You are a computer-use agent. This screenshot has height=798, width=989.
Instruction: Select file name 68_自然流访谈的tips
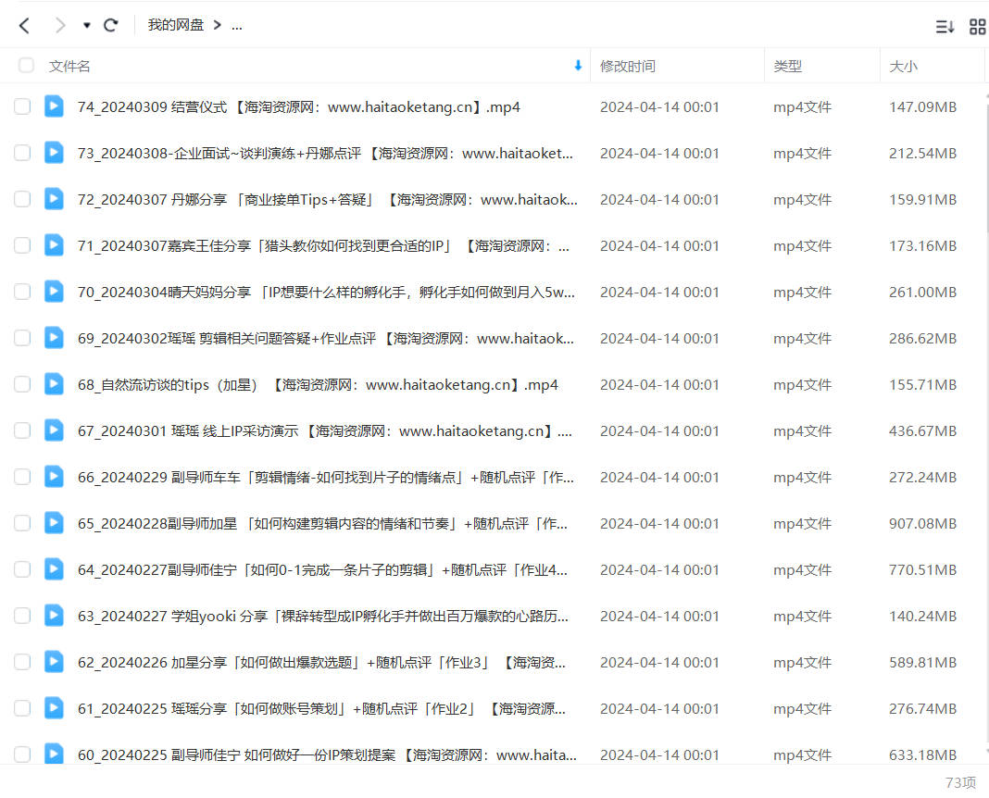[318, 385]
